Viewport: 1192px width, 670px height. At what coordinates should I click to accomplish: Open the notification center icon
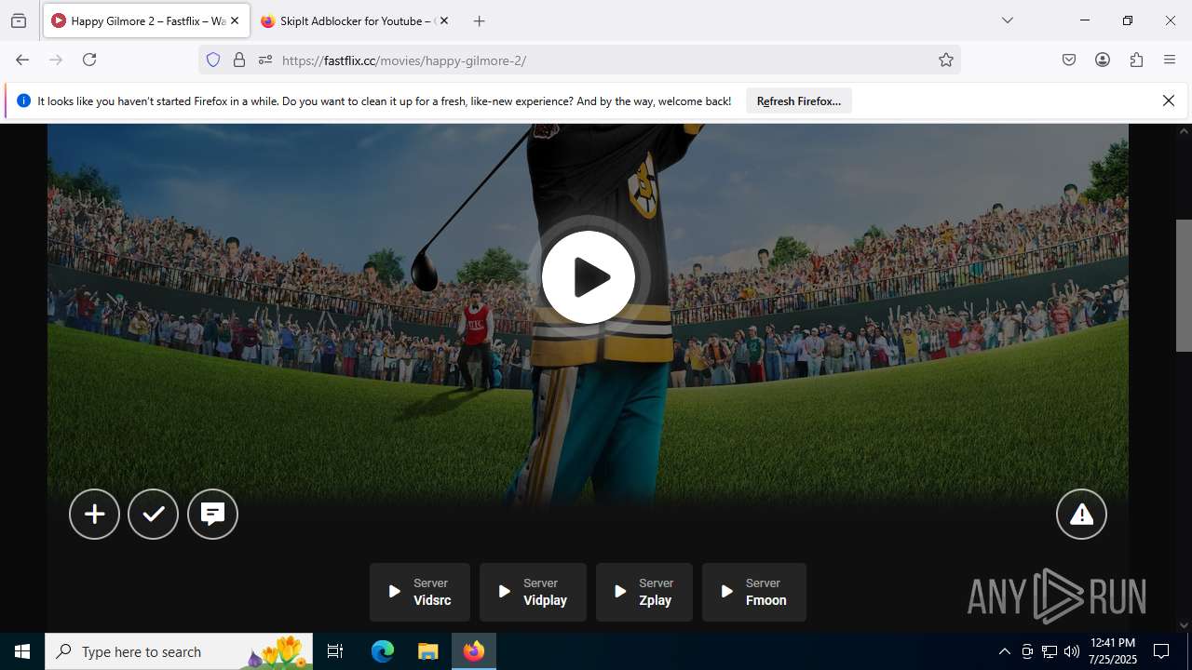pyautogui.click(x=1161, y=651)
